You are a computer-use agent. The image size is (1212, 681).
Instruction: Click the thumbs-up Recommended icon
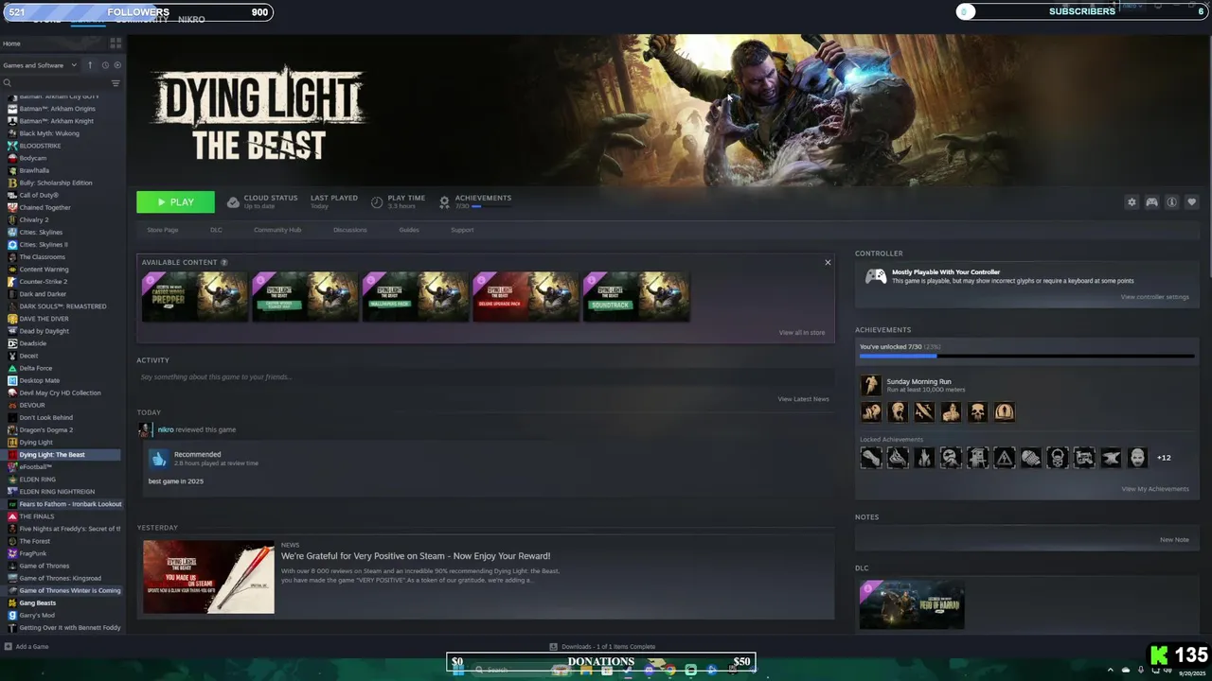159,459
